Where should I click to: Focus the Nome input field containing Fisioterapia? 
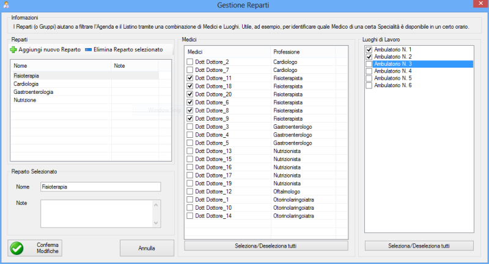100,187
